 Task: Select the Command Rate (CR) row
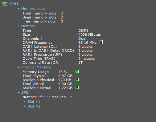[53, 63]
